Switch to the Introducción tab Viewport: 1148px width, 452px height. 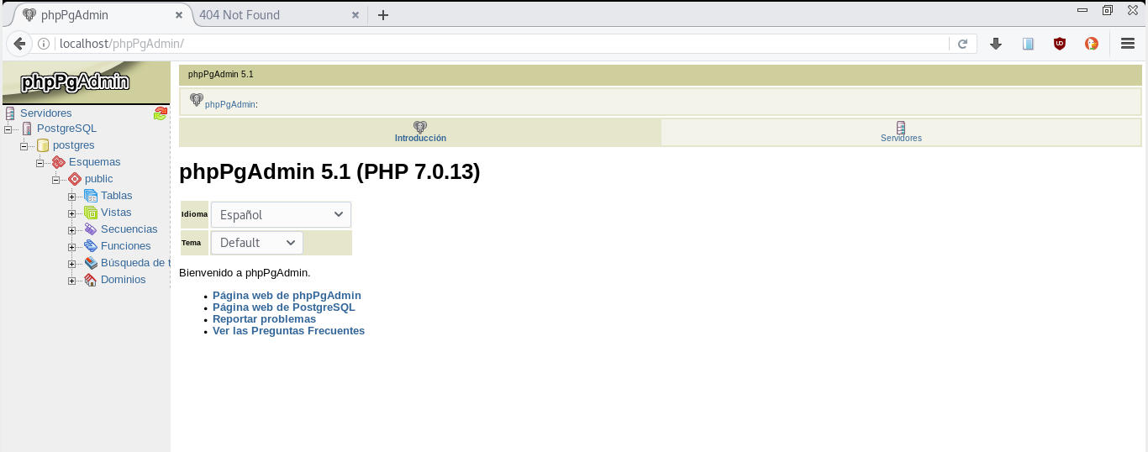pyautogui.click(x=420, y=132)
